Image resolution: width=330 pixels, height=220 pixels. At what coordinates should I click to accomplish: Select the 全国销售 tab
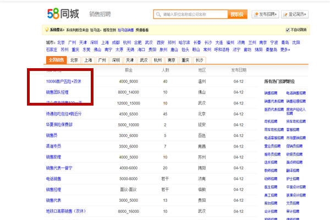click(57, 60)
